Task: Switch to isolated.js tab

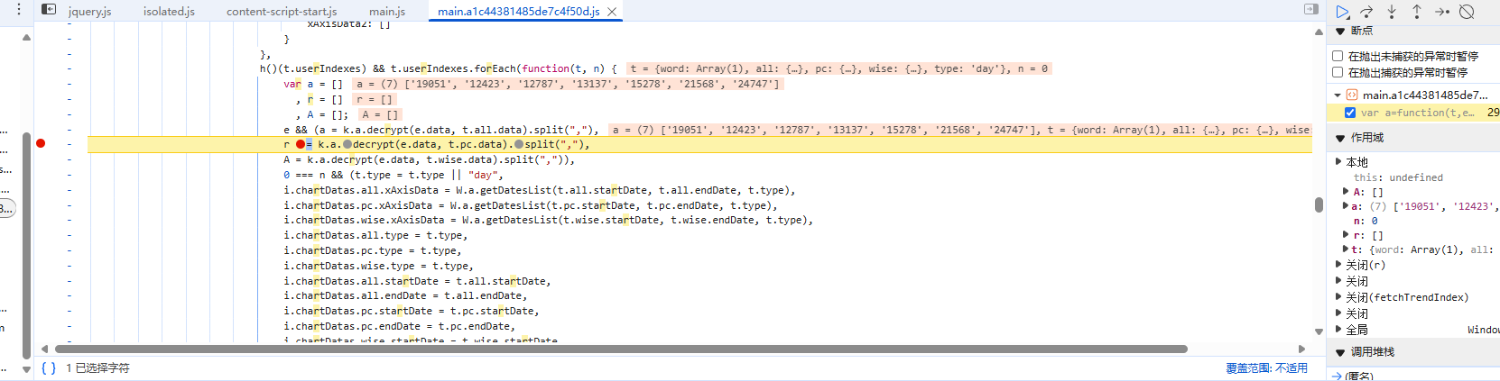Action: click(169, 12)
